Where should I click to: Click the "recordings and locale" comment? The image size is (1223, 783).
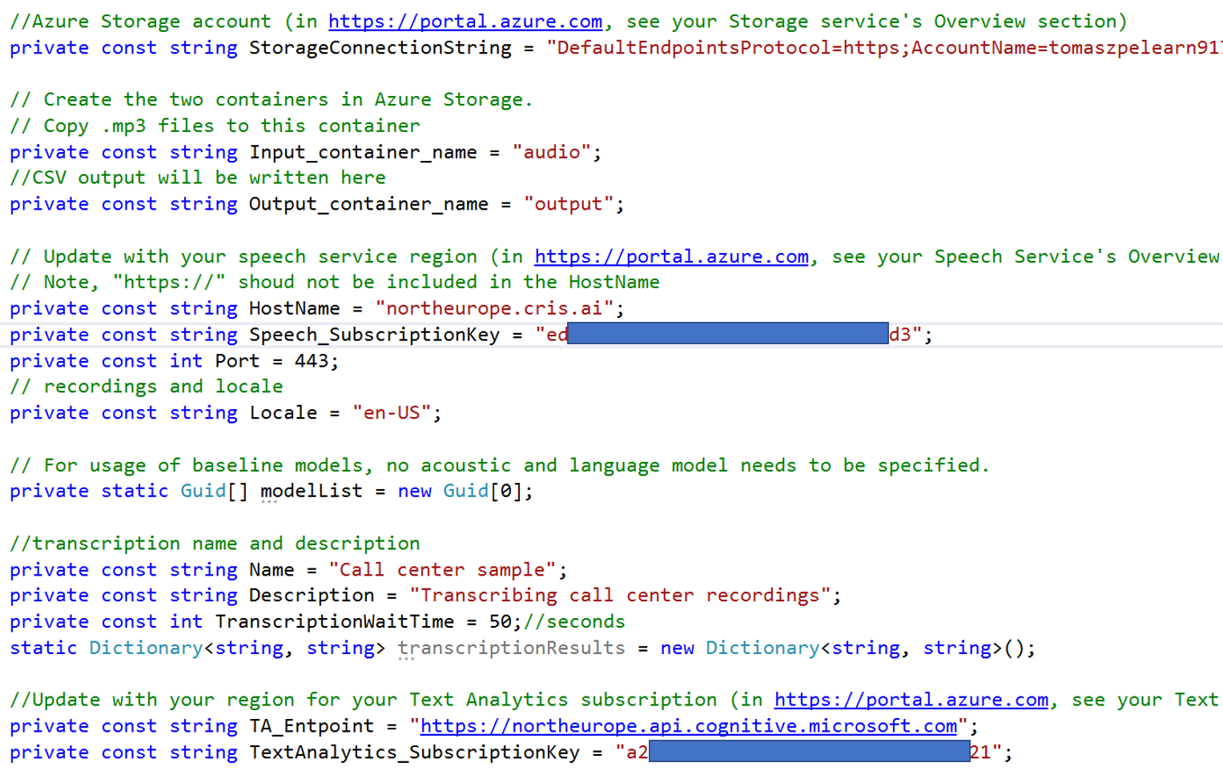(x=147, y=387)
